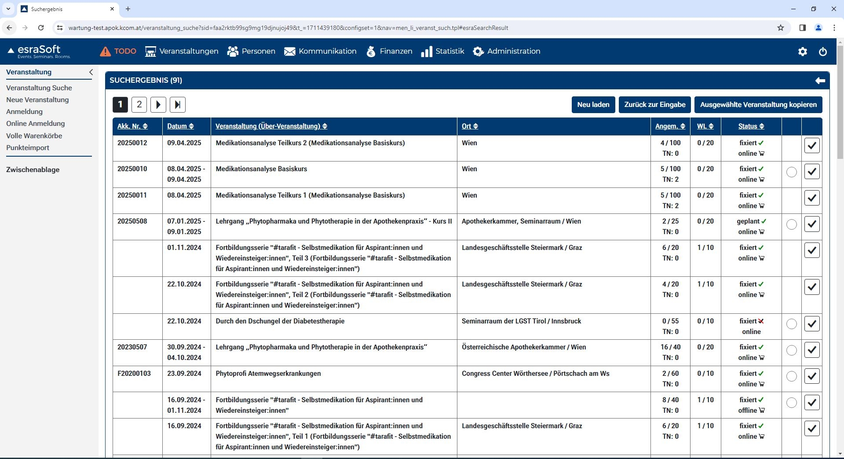Open the Kommunikation menu

[x=320, y=51]
